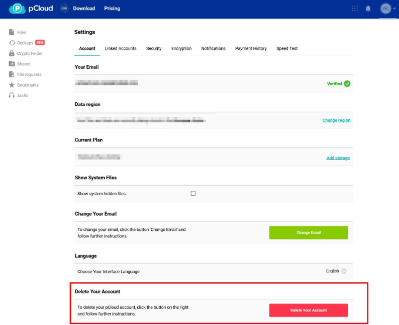Open the notifications bell icon

pyautogui.click(x=368, y=9)
